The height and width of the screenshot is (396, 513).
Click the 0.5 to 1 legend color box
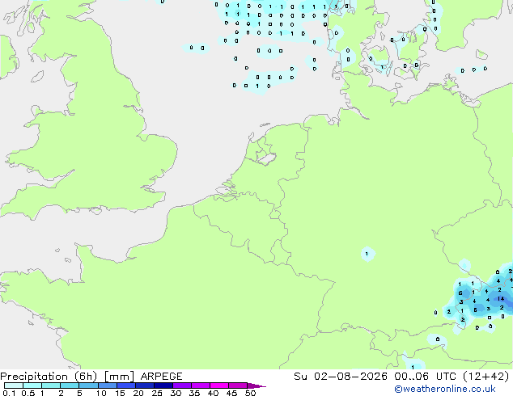pyautogui.click(x=32, y=385)
